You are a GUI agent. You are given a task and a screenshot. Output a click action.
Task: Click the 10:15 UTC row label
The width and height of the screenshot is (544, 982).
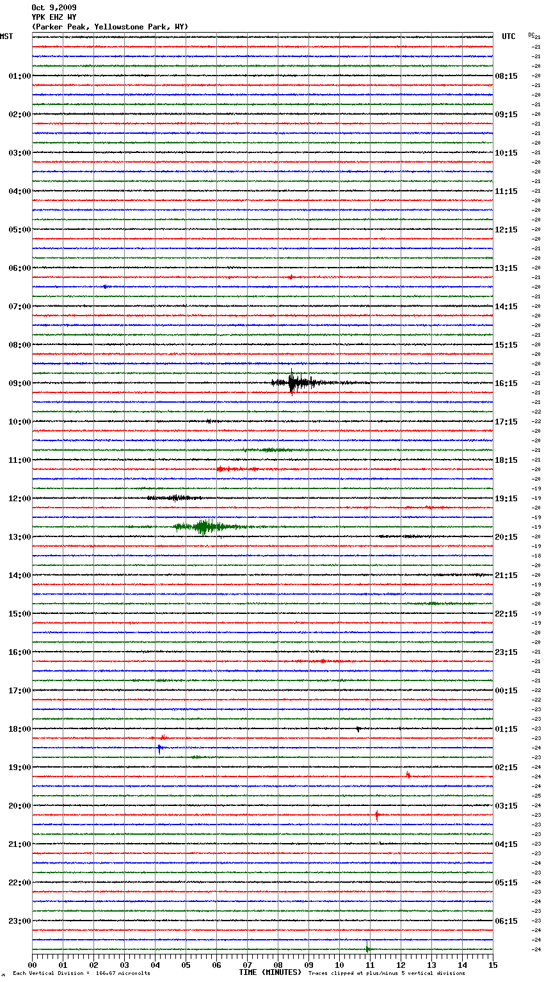pyautogui.click(x=506, y=153)
